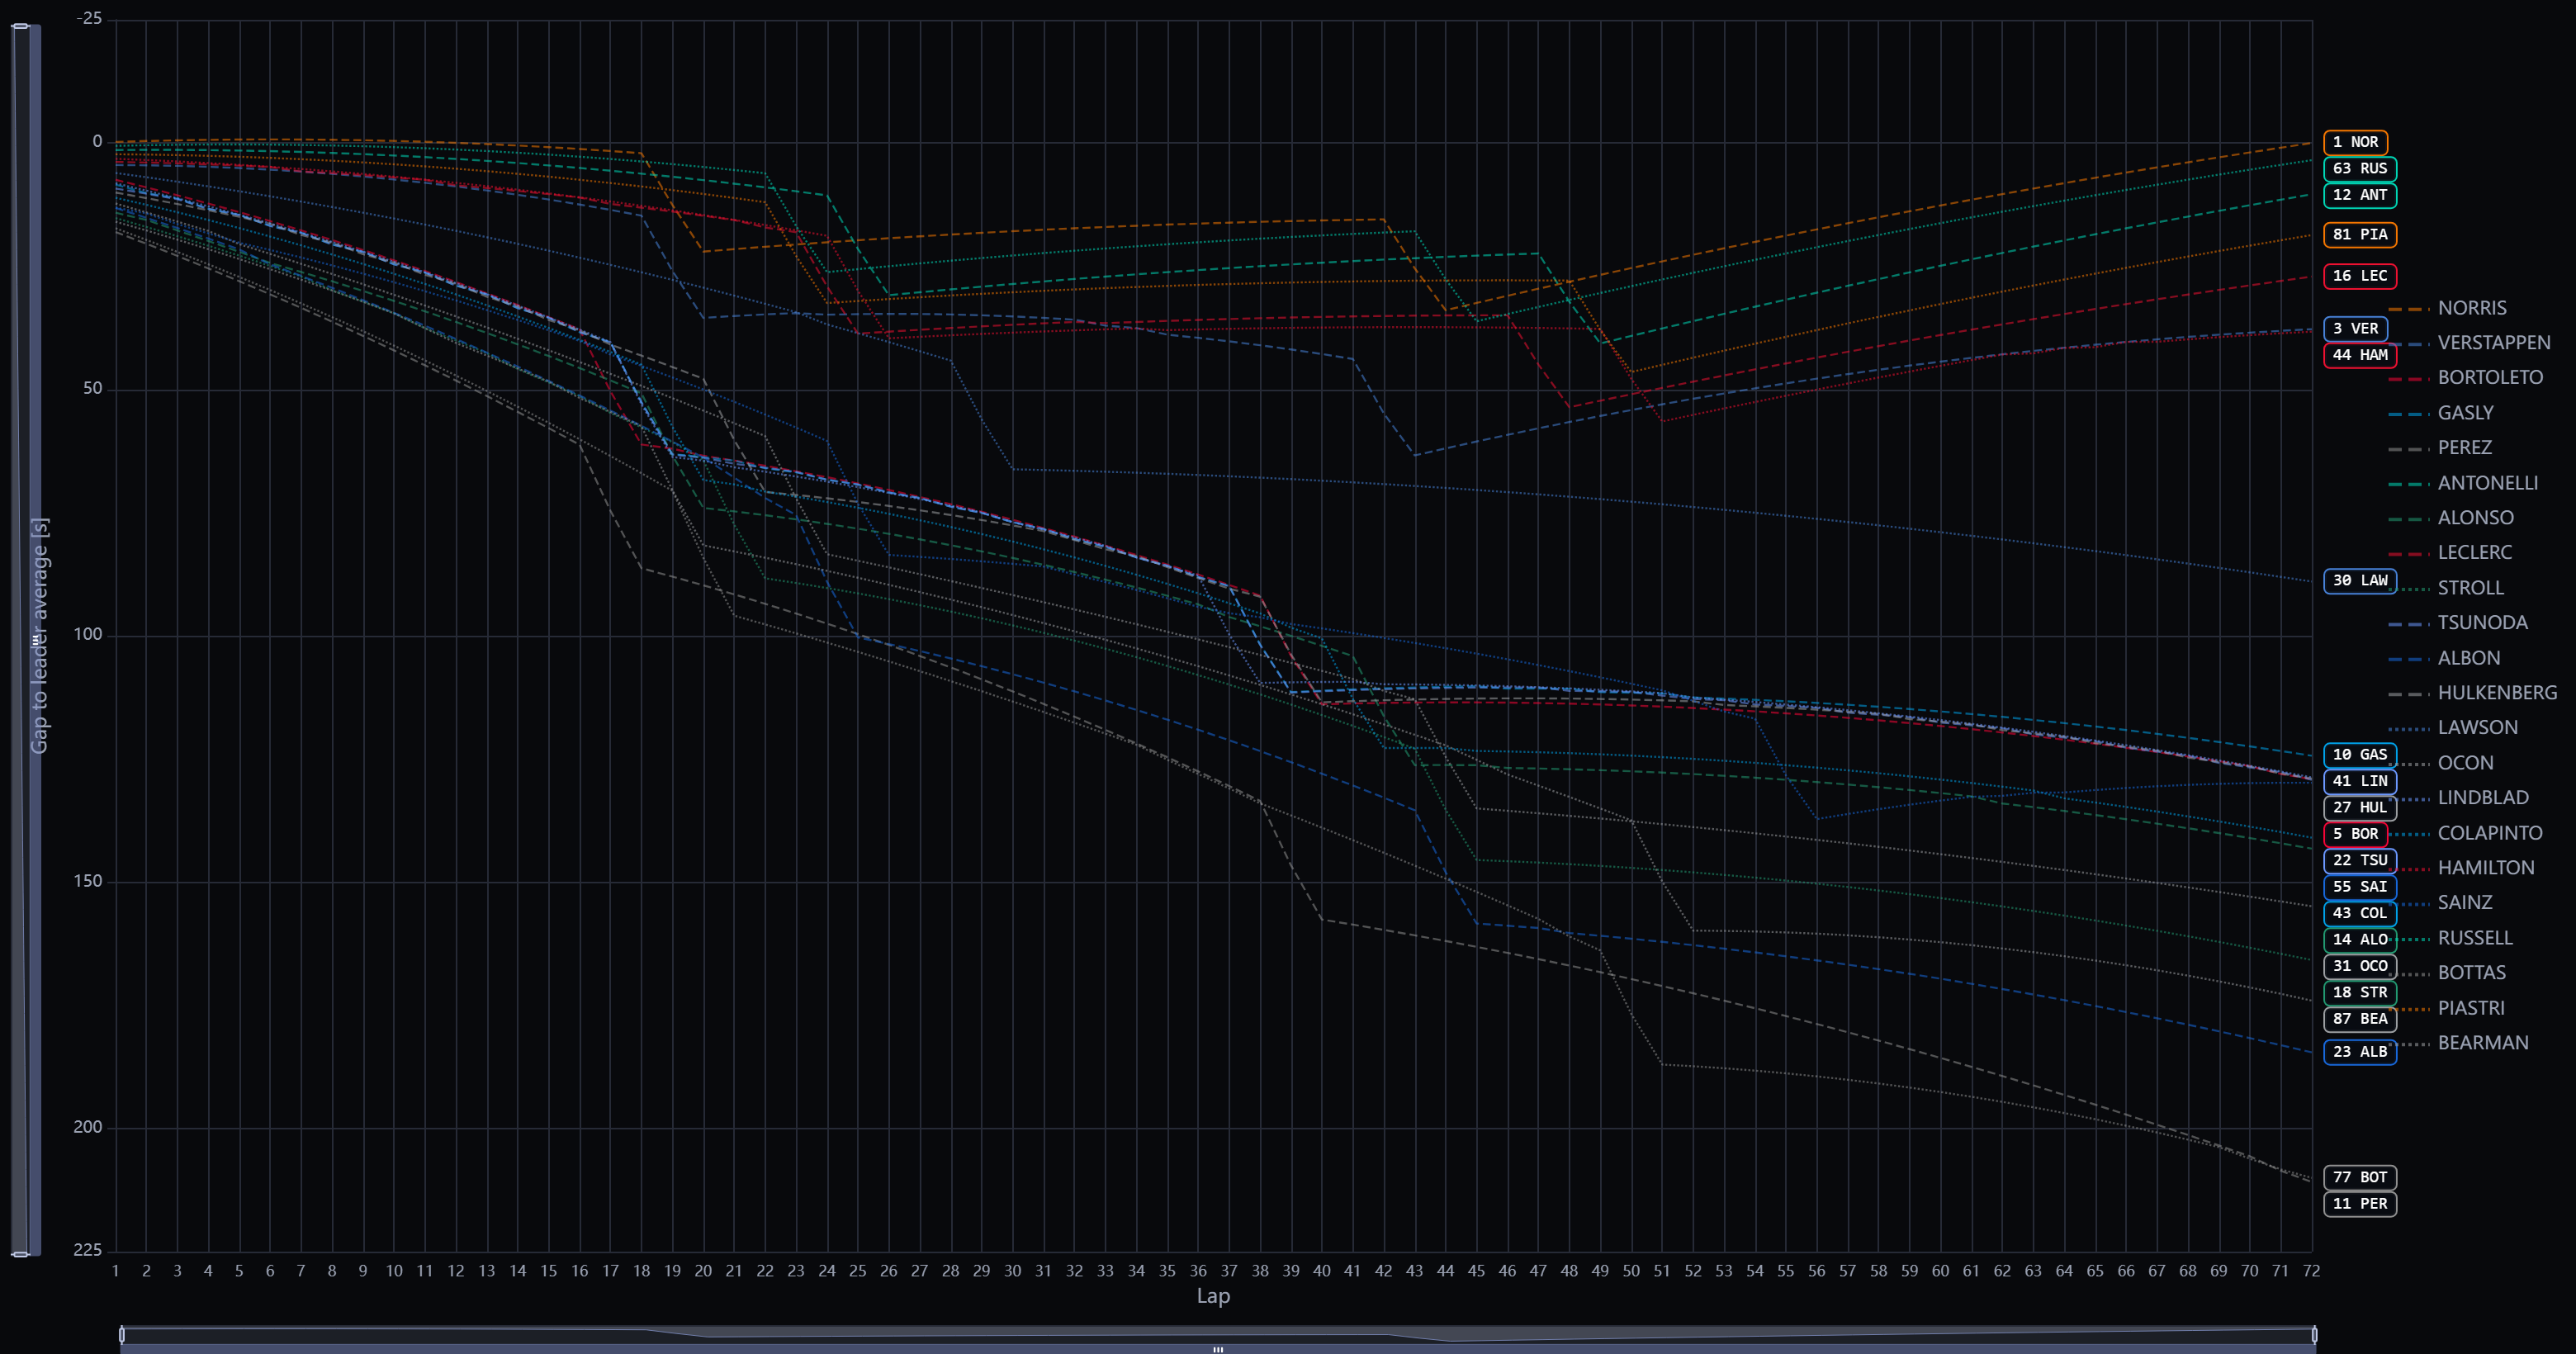The height and width of the screenshot is (1354, 2576).
Task: Toggle LINDBLAD legend entry
Action: click(2458, 798)
